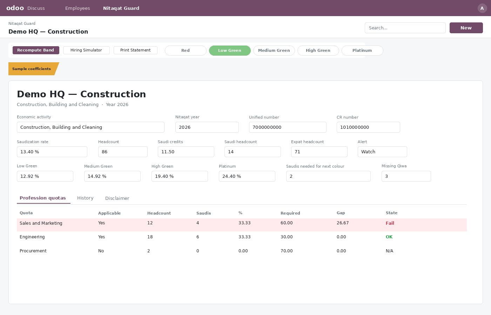Open the Sales and Marketing quota row
This screenshot has height=315, width=491.
pos(242,224)
